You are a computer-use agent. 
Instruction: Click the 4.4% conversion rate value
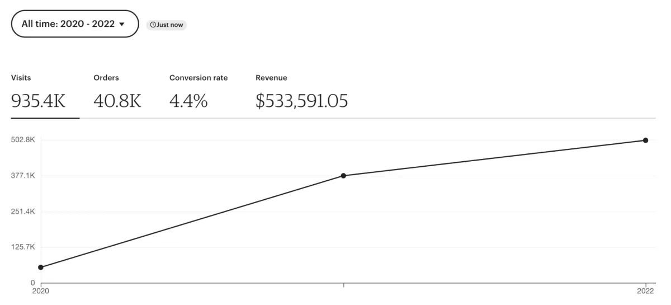coord(188,101)
